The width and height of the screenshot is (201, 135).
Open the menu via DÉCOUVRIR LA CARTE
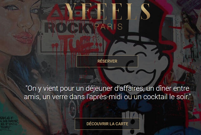pos(107,124)
